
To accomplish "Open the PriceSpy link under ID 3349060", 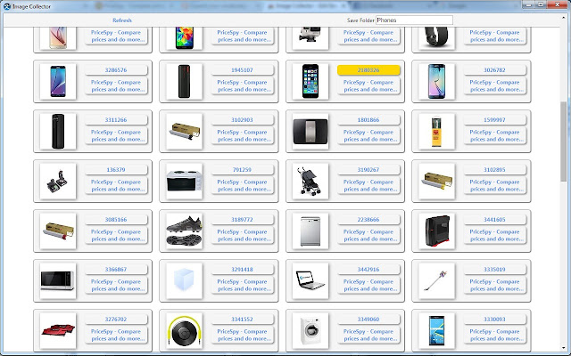I will (x=368, y=335).
